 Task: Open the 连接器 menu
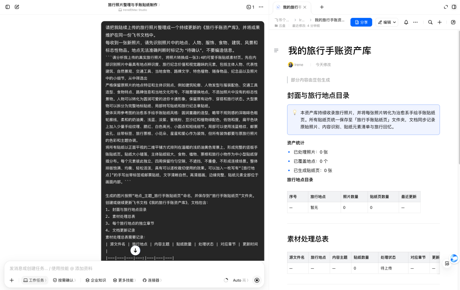pyautogui.click(x=152, y=280)
